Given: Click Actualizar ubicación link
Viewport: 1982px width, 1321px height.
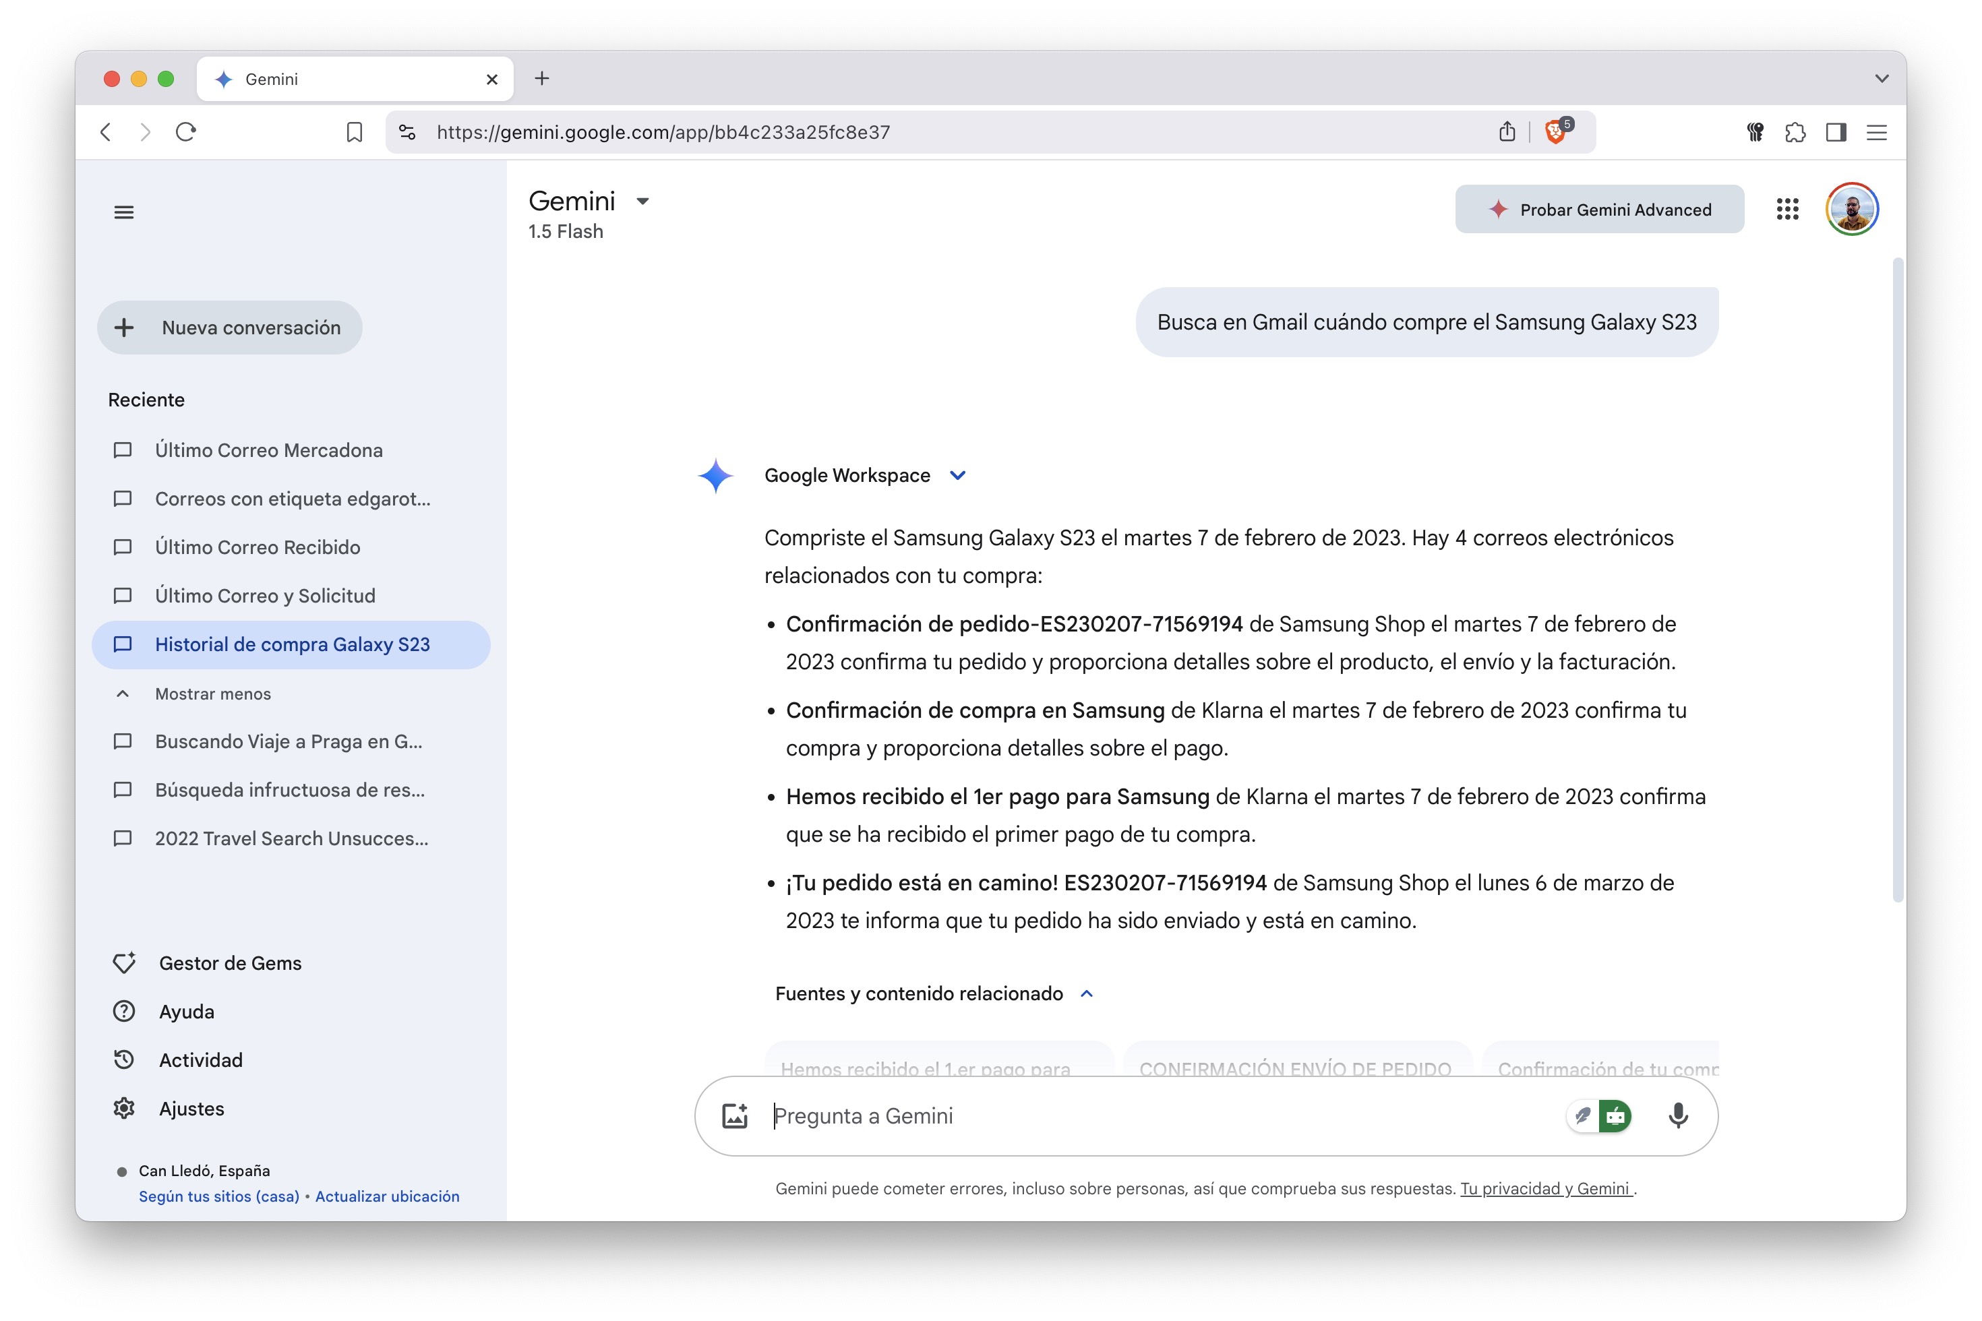Looking at the screenshot, I should coord(388,1196).
